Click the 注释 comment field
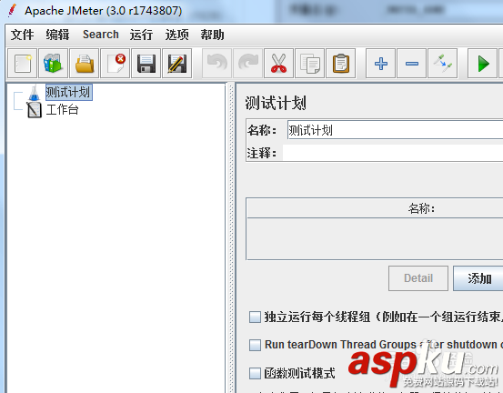503x393 pixels. point(393,153)
